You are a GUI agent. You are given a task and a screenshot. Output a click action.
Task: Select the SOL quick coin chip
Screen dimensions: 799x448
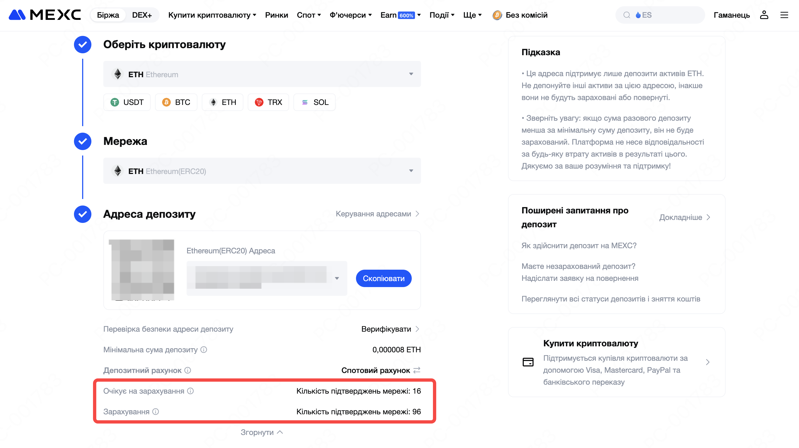point(314,102)
